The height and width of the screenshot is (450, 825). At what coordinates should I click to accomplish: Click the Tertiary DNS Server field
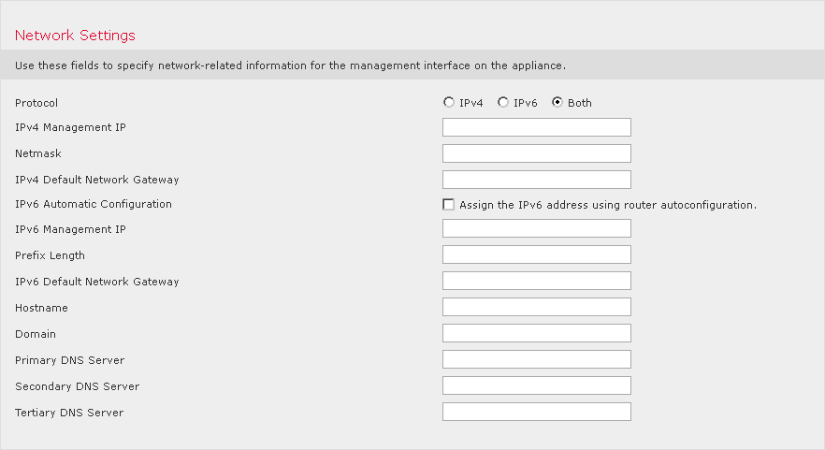tap(536, 412)
